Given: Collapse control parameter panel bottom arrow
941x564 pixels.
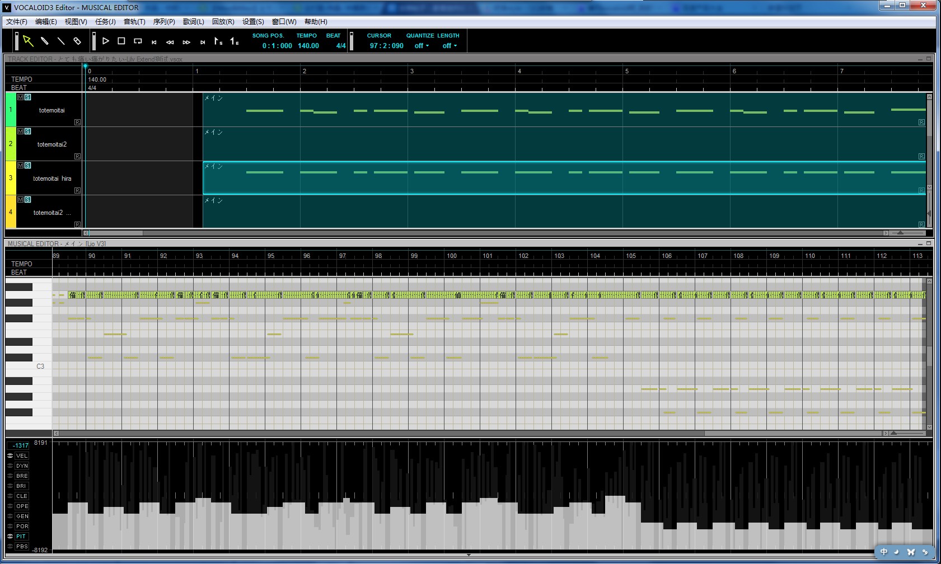Looking at the screenshot, I should click(469, 555).
